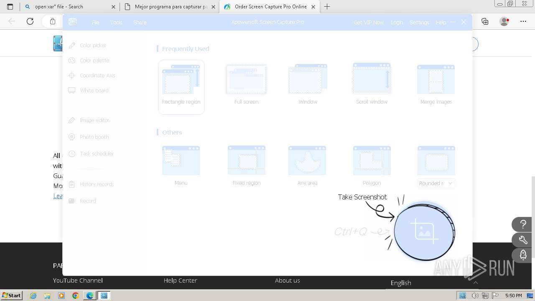Viewport: 535px width, 301px height.
Task: Open Chrome from the taskbar
Action: click(75, 296)
